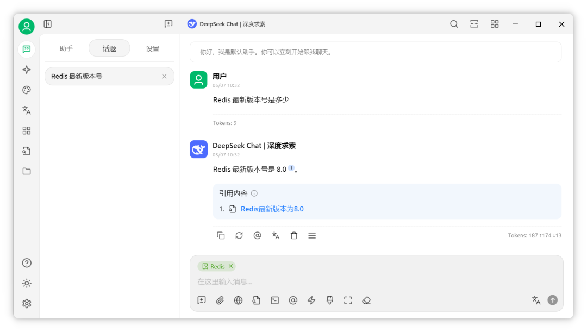Switch to the 设置 tab
This screenshot has width=587, height=332.
152,48
